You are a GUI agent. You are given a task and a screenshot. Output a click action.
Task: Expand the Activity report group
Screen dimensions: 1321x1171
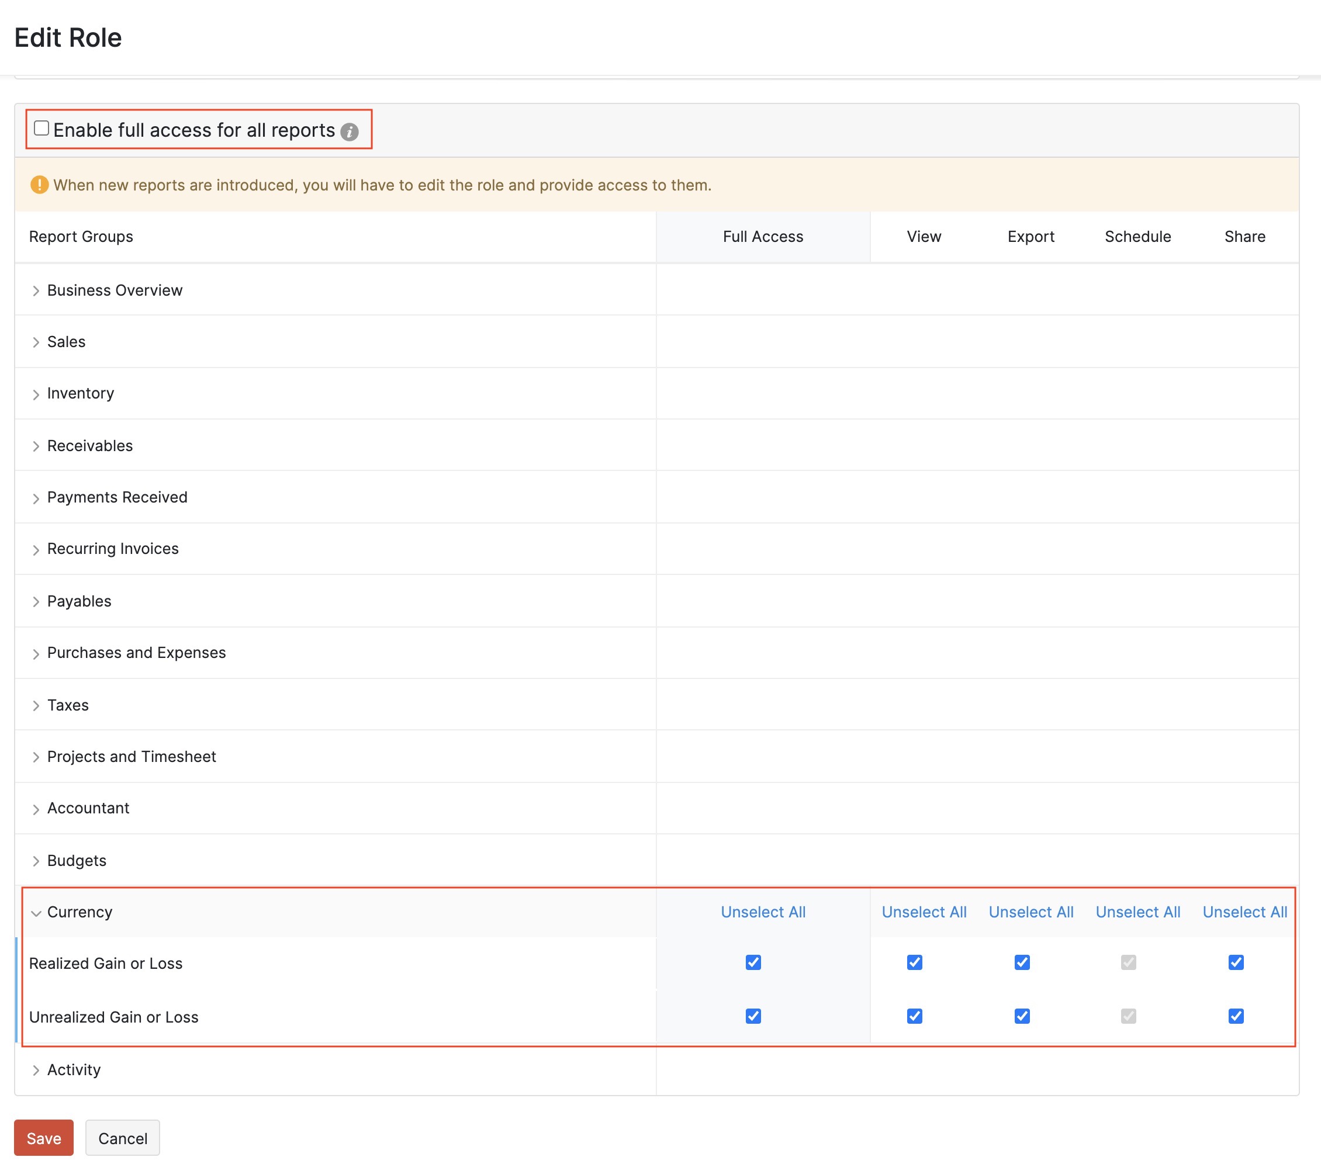pos(37,1069)
